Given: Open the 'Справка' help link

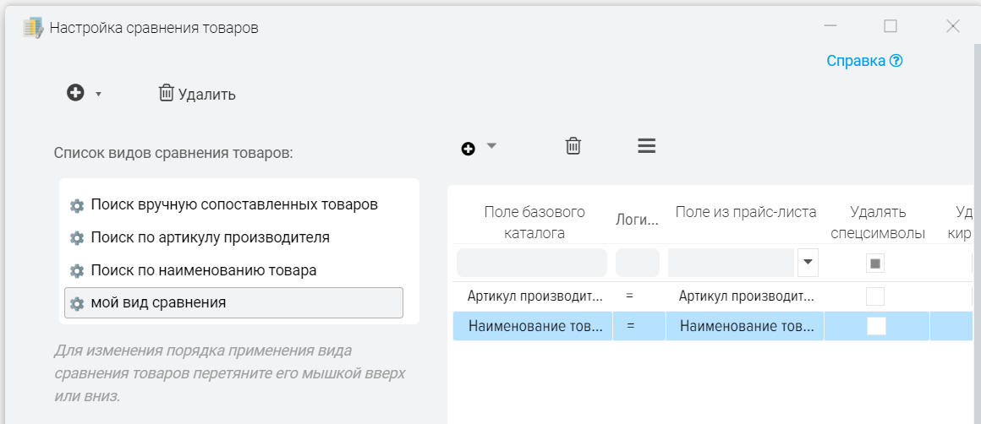Looking at the screenshot, I should tap(863, 61).
